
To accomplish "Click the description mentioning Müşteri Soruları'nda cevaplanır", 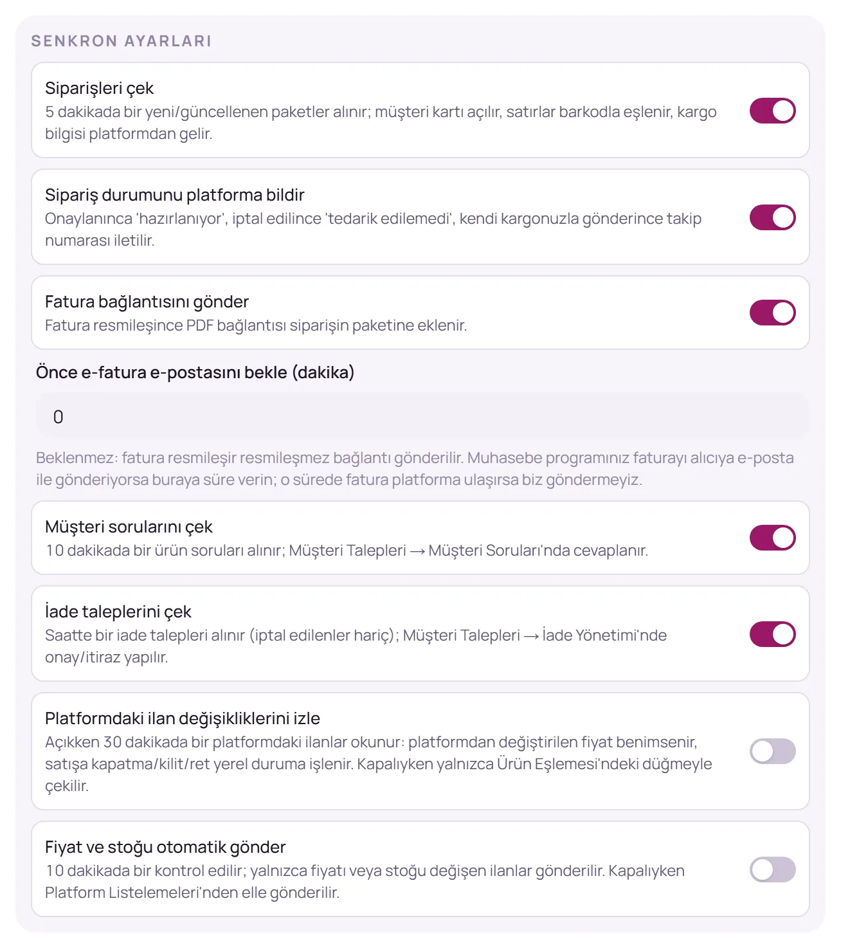I will [347, 551].
